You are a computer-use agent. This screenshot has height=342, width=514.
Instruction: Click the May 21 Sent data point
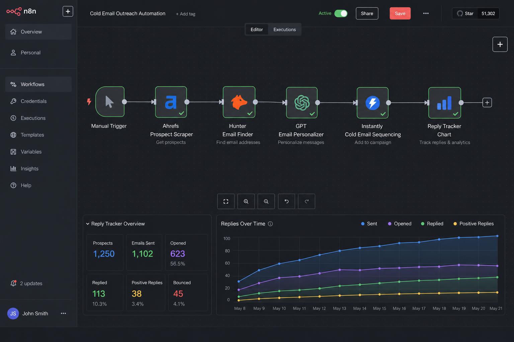coord(497,236)
